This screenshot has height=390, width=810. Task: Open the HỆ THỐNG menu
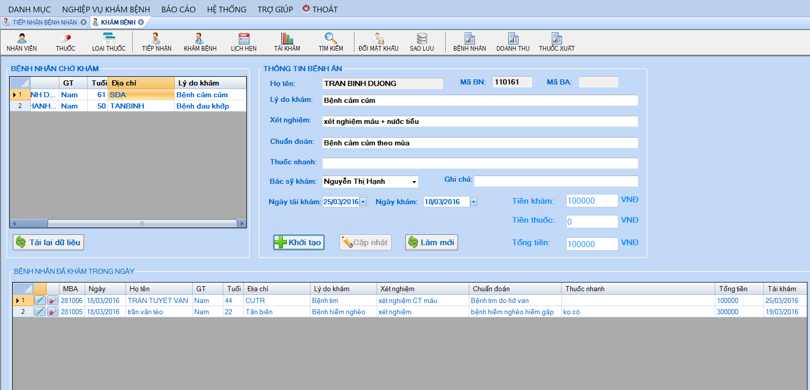[x=226, y=9]
